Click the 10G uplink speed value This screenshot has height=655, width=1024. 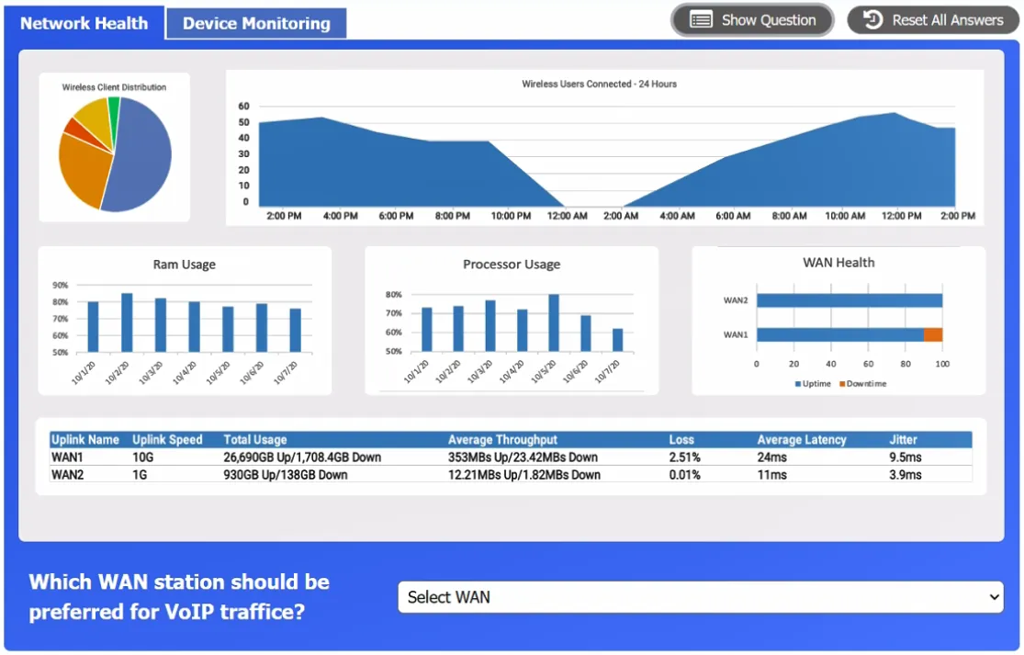coord(142,457)
